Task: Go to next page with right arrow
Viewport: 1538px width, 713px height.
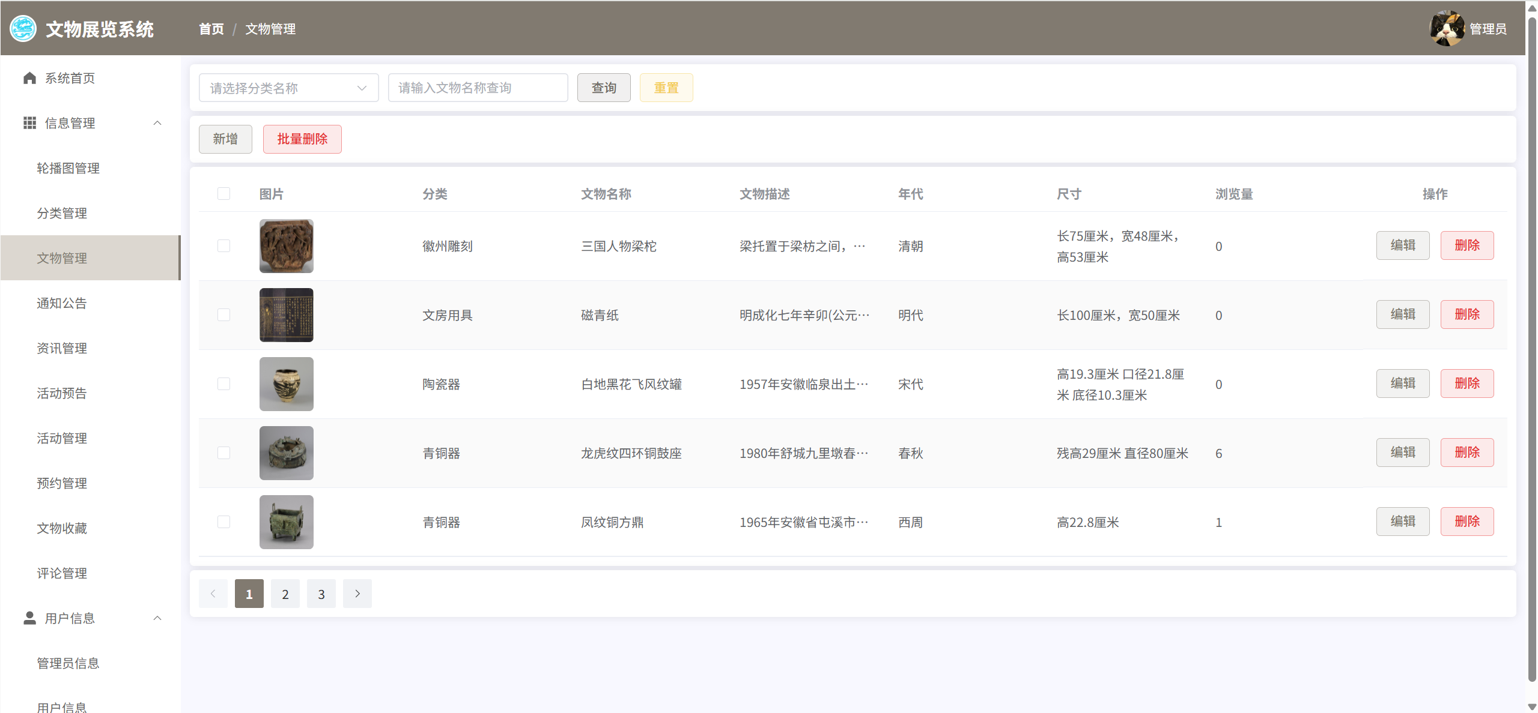Action: tap(357, 594)
